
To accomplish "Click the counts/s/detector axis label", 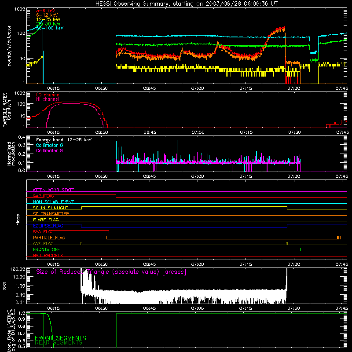I will (x=9, y=46).
